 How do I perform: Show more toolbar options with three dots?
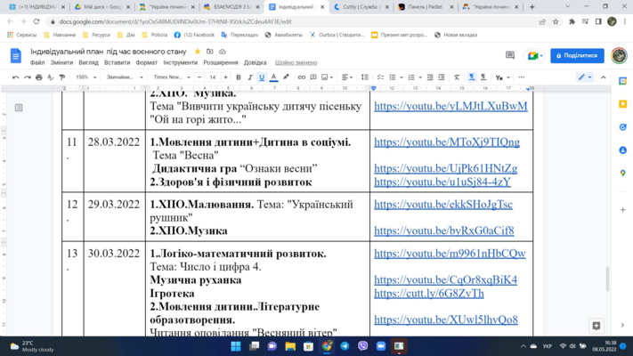coord(521,77)
